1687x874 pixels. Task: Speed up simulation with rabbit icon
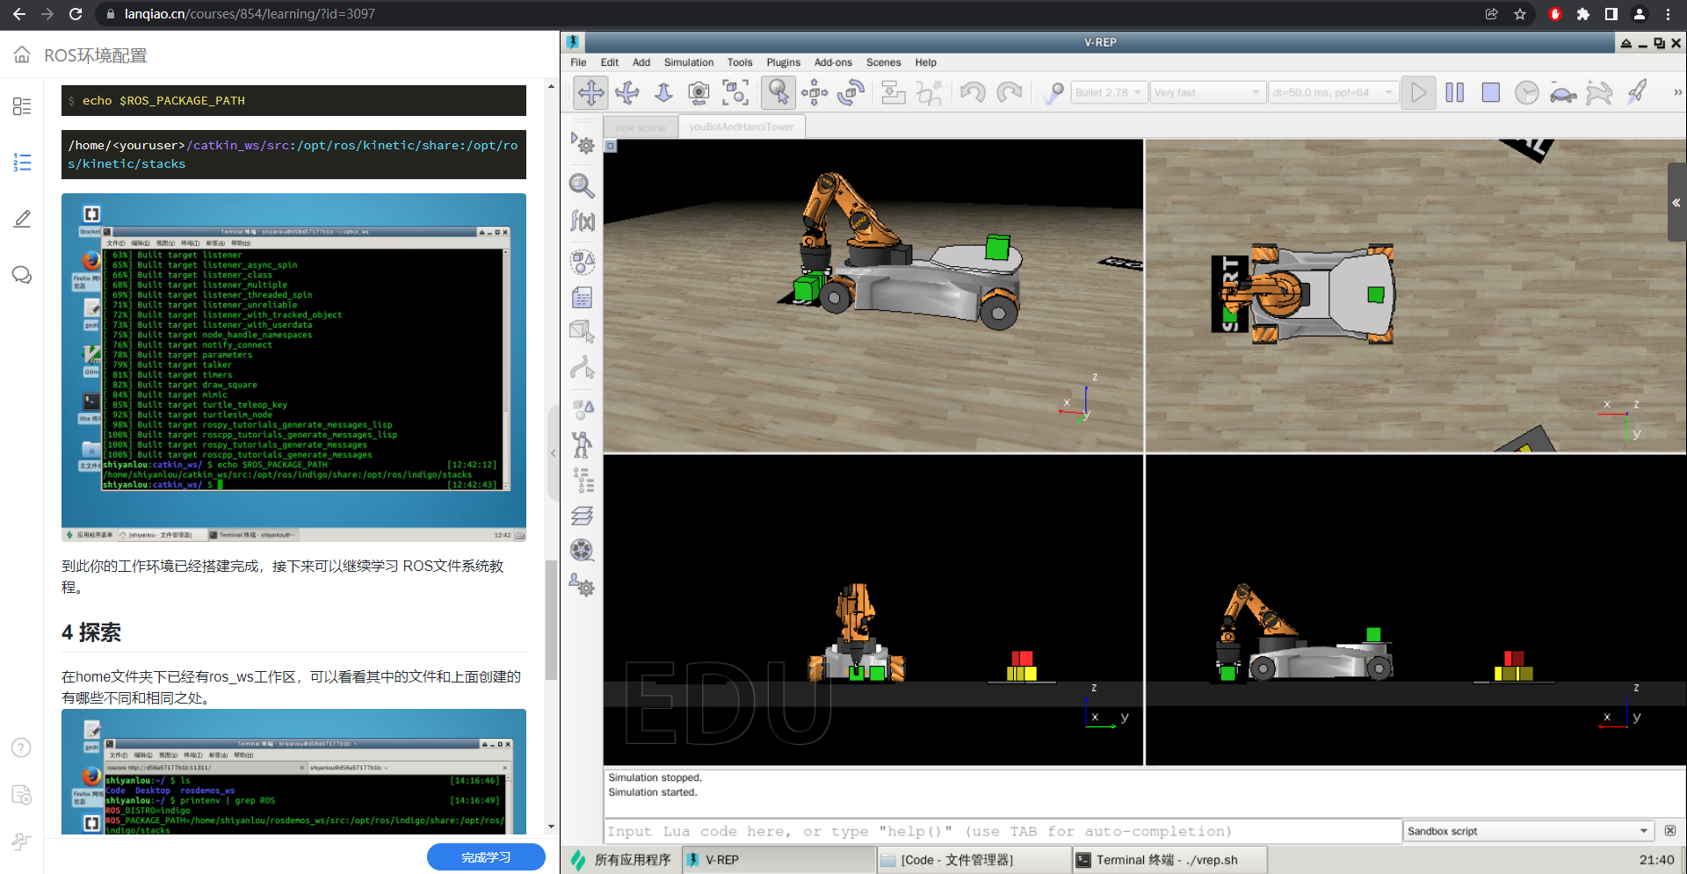point(1599,92)
